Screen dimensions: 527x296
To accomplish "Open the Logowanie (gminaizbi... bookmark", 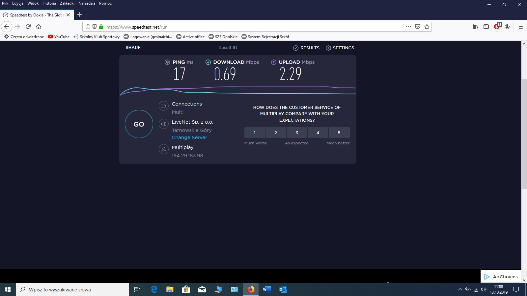I will tap(148, 37).
